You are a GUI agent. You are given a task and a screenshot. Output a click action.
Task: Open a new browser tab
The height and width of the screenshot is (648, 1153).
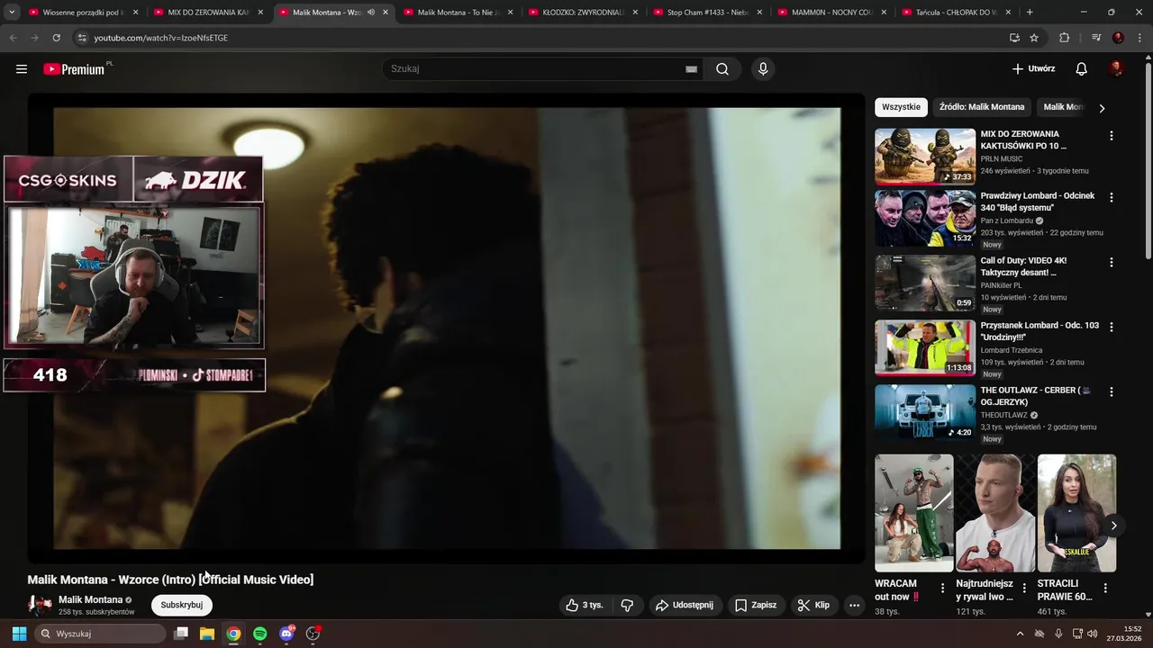(x=1030, y=13)
